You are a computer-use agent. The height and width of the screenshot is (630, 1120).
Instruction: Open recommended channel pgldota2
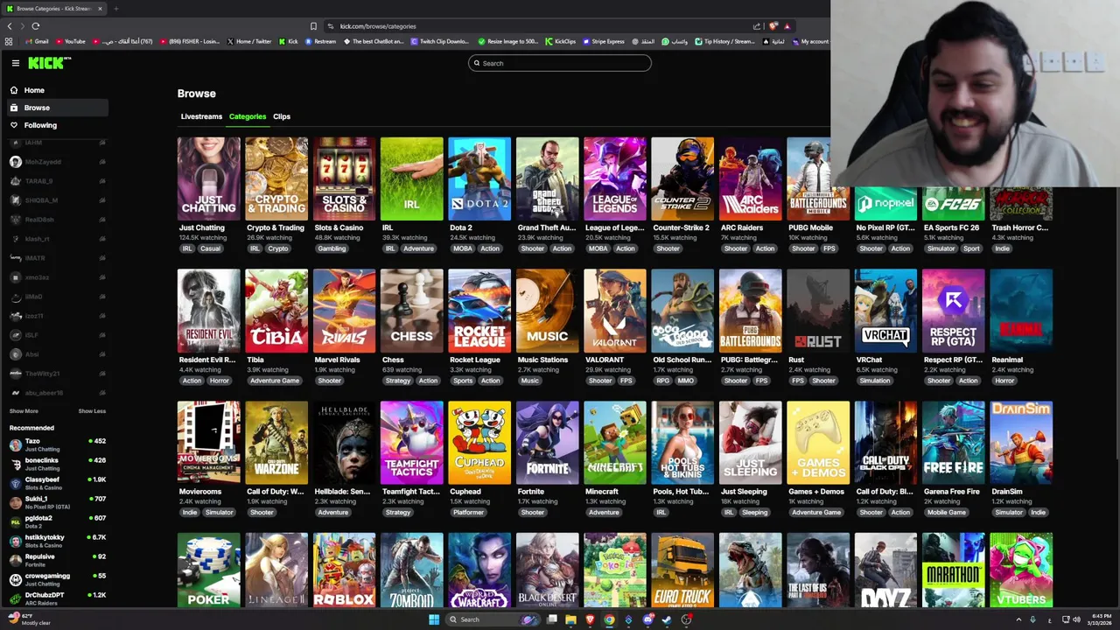(x=58, y=521)
